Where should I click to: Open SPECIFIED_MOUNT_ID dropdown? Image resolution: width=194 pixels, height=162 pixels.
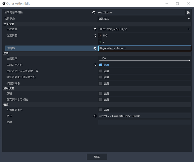pos(145,29)
